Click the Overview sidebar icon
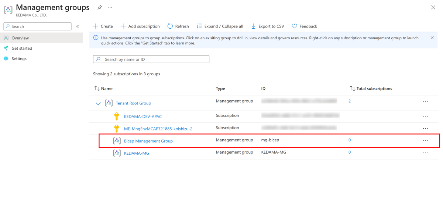 [6, 38]
